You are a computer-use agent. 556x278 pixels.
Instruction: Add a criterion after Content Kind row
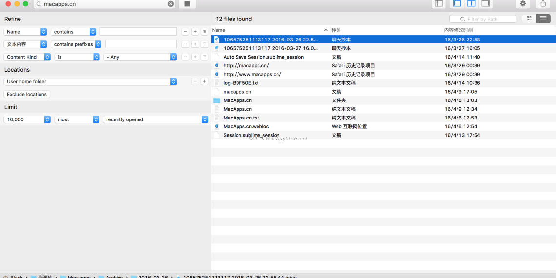click(195, 57)
